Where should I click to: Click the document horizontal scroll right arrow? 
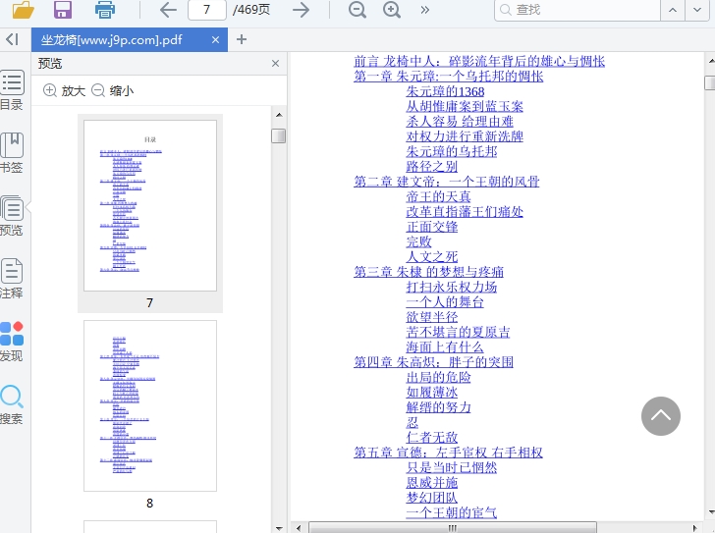[x=695, y=528]
